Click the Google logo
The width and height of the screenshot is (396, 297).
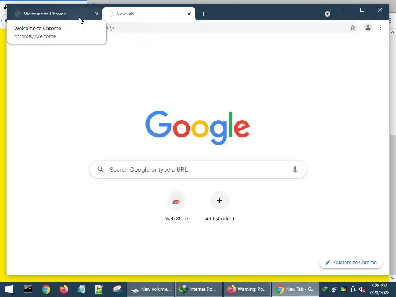click(x=198, y=128)
